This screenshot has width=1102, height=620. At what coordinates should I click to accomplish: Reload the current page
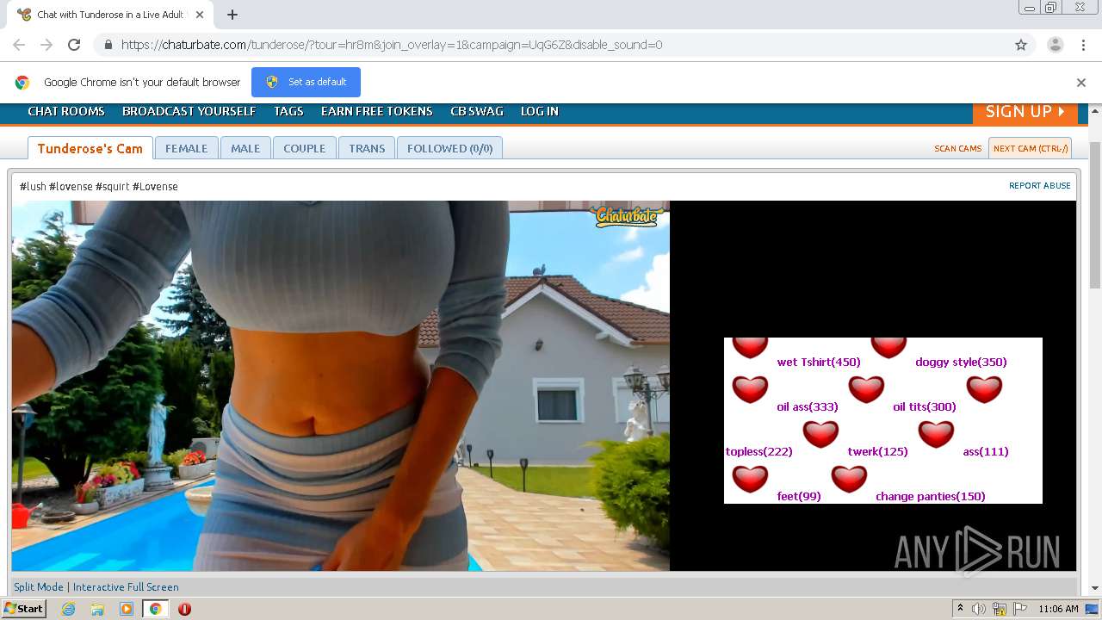[x=74, y=45]
